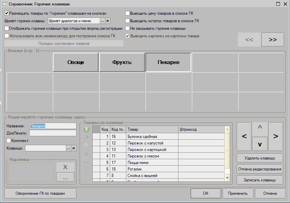
Task: Click the Штрихкод column header
Action: click(201, 129)
